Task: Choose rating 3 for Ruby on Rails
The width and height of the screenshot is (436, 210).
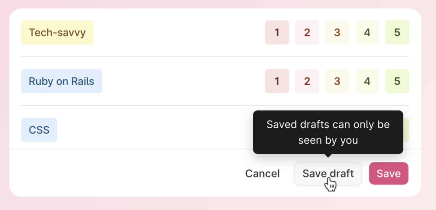Action: [337, 81]
